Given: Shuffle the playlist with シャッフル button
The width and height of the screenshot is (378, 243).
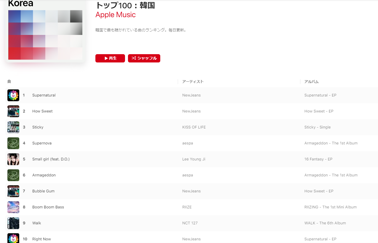Looking at the screenshot, I should (x=144, y=58).
